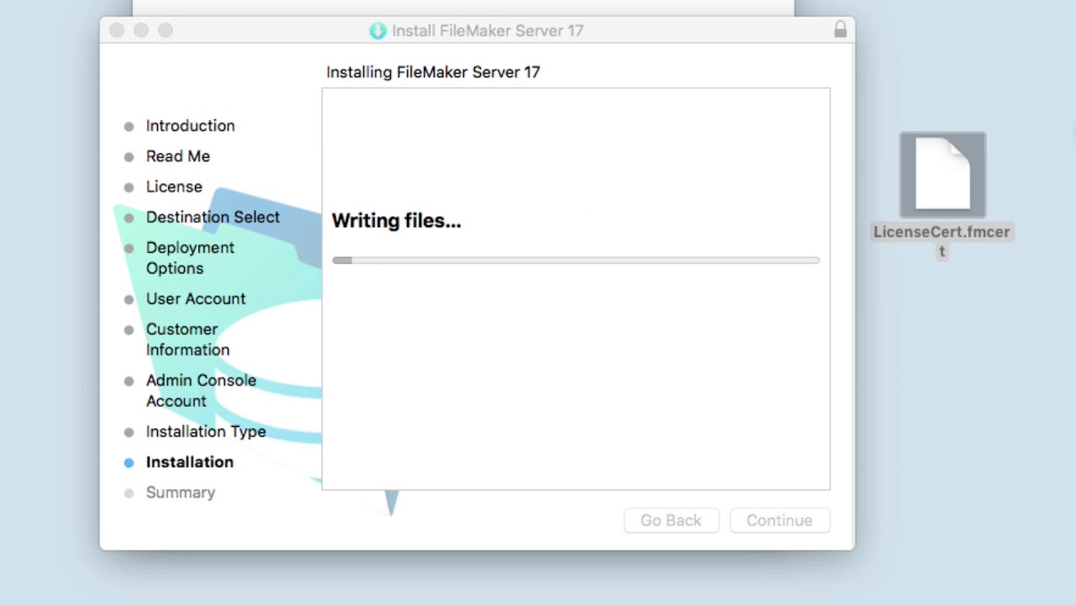
Task: Click the Install FileMaker Server 17 window title
Action: [x=488, y=30]
